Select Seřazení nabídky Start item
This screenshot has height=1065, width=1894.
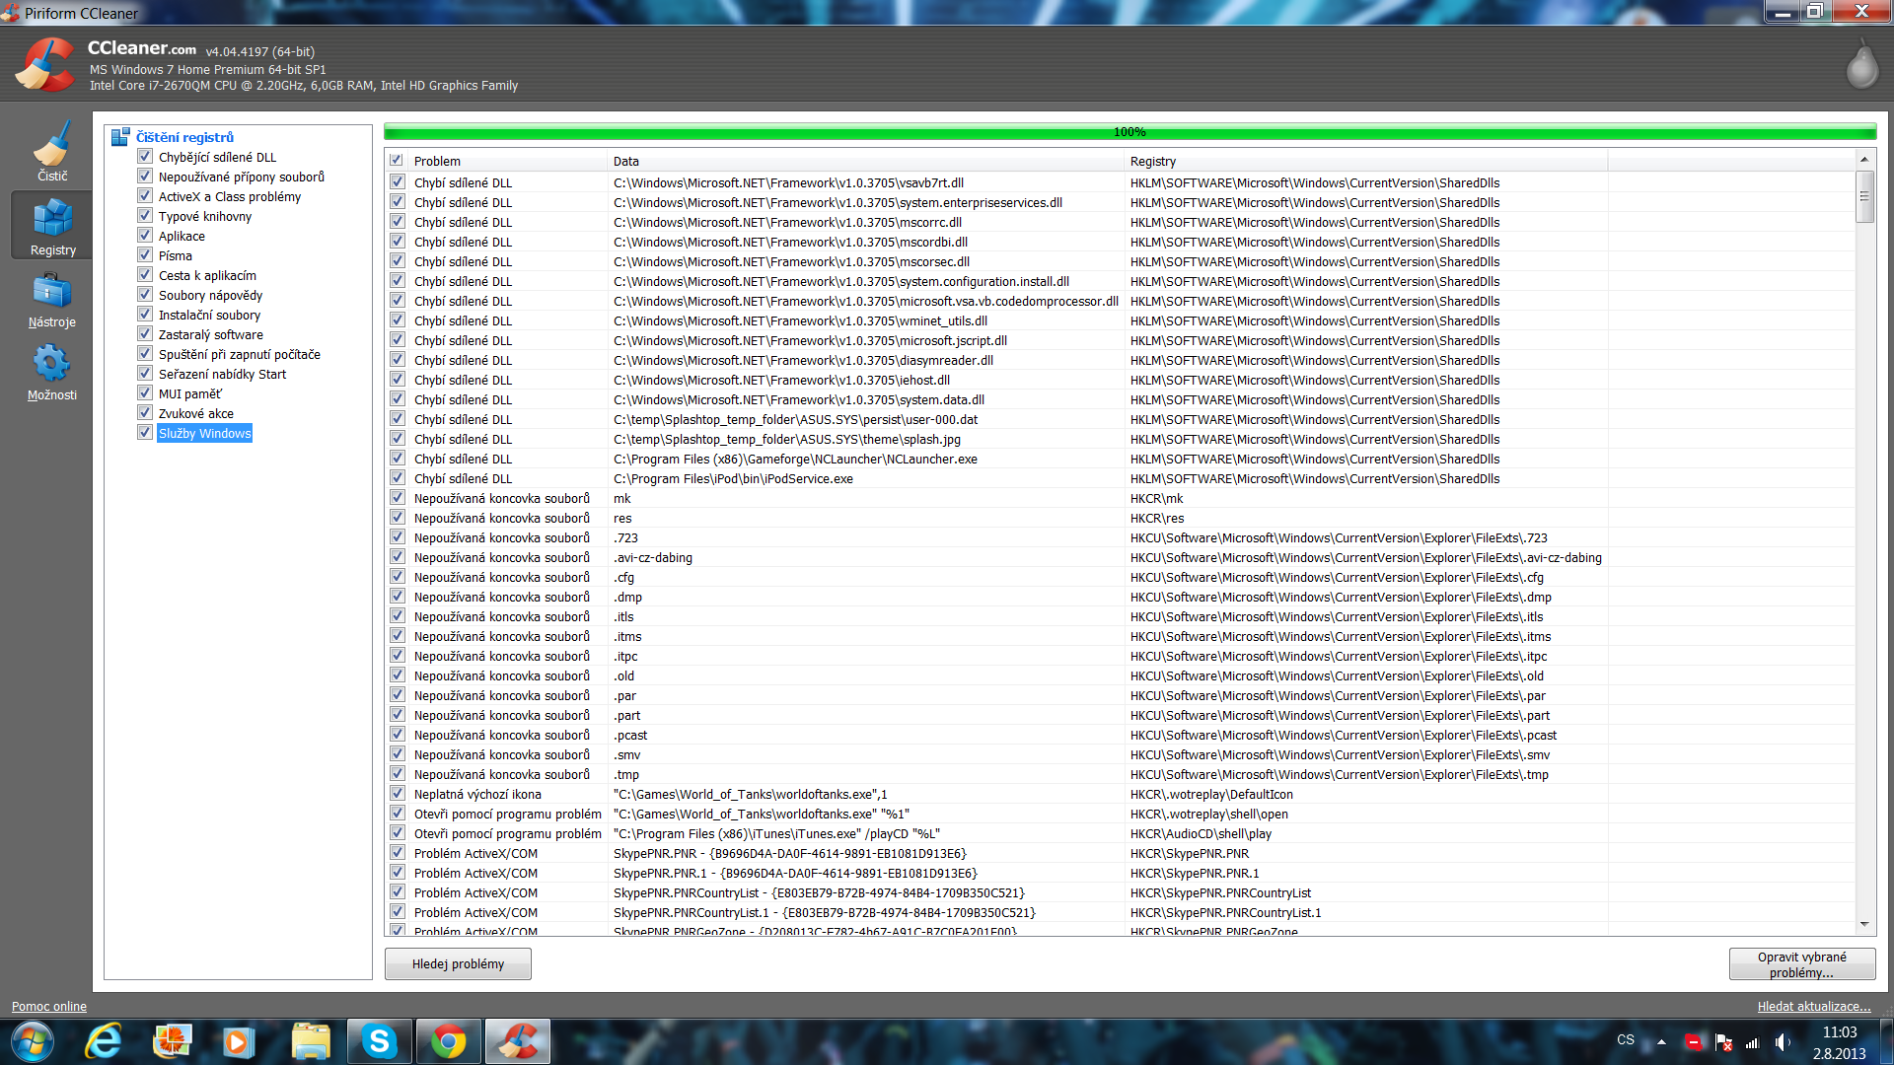point(222,374)
